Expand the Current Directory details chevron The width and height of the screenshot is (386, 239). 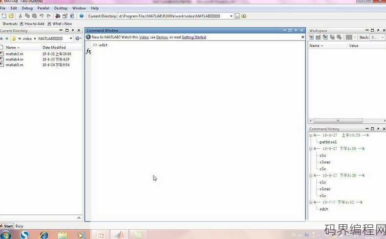(x=79, y=218)
